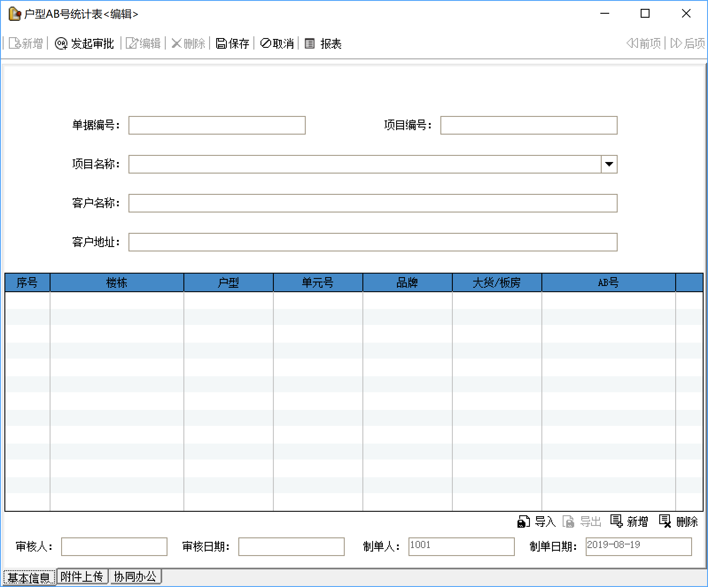Image resolution: width=708 pixels, height=587 pixels.
Task: Save the form with 保存
Action: coord(233,43)
